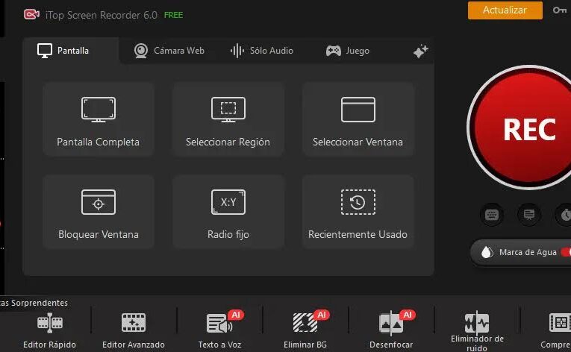Image resolution: width=571 pixels, height=352 pixels.
Task: Click the annotation screen round icon
Action: (x=529, y=215)
